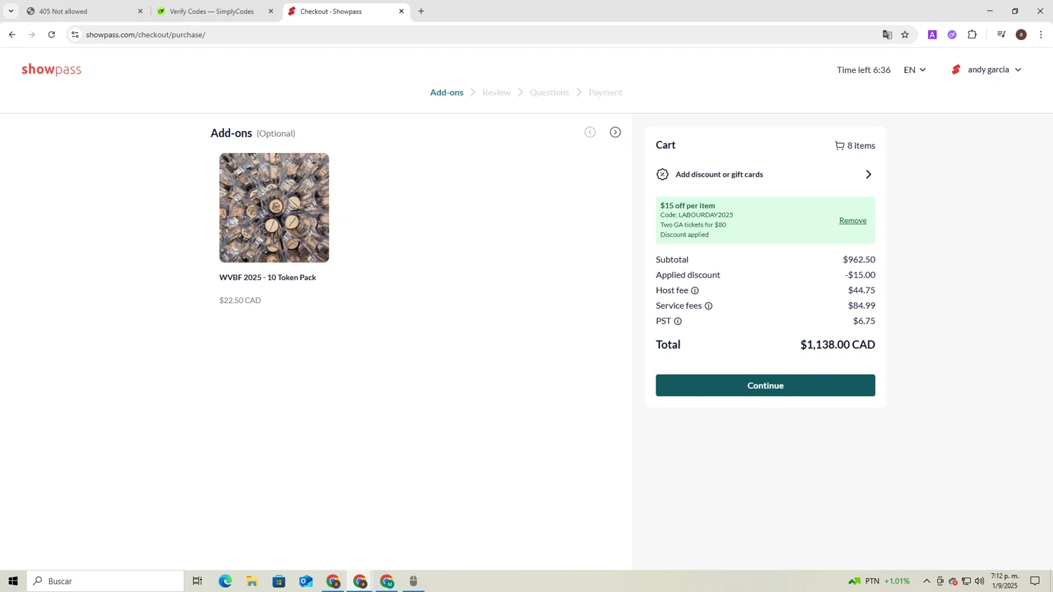
Task: Show hidden system tray icons
Action: pos(927,581)
